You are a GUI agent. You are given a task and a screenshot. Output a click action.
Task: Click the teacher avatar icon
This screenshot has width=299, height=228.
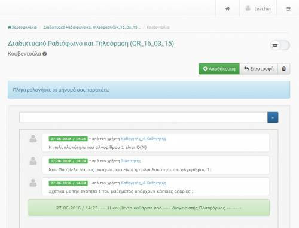248,8
